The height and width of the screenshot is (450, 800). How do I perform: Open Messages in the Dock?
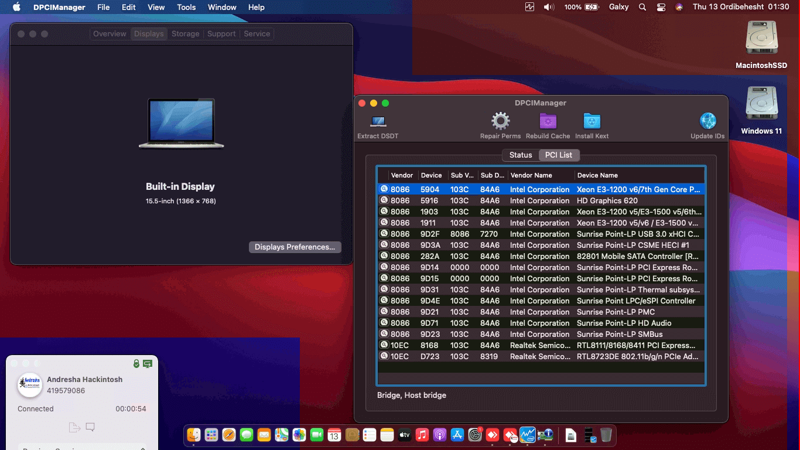click(x=247, y=435)
